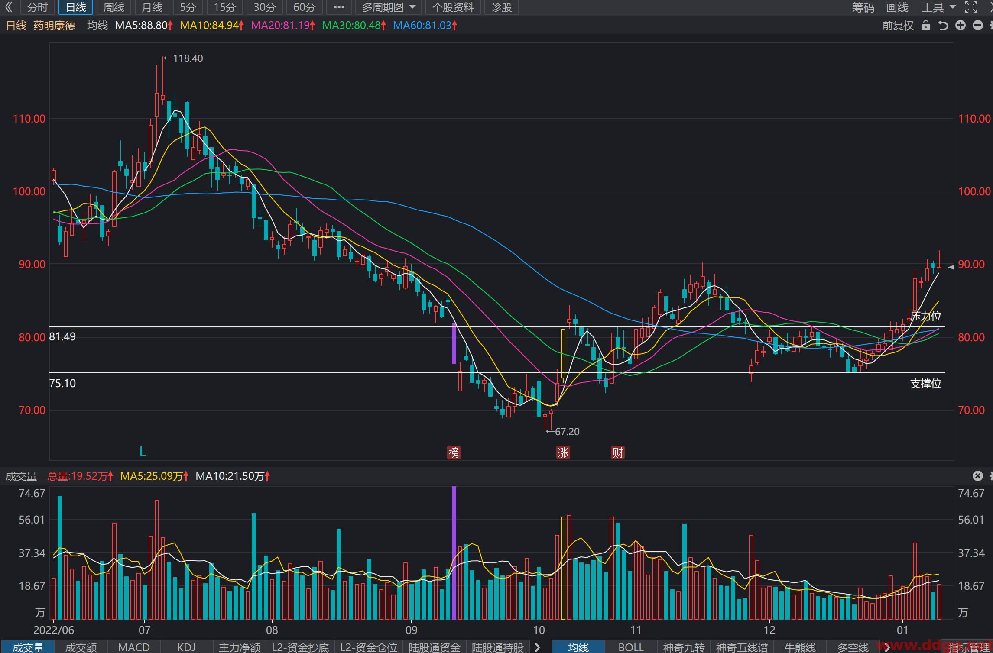This screenshot has height=653, width=993.
Task: Select the MACD indicator tab
Action: click(134, 647)
